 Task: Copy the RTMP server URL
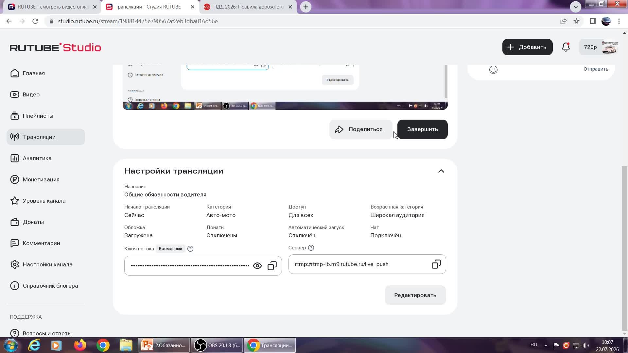[x=436, y=264]
